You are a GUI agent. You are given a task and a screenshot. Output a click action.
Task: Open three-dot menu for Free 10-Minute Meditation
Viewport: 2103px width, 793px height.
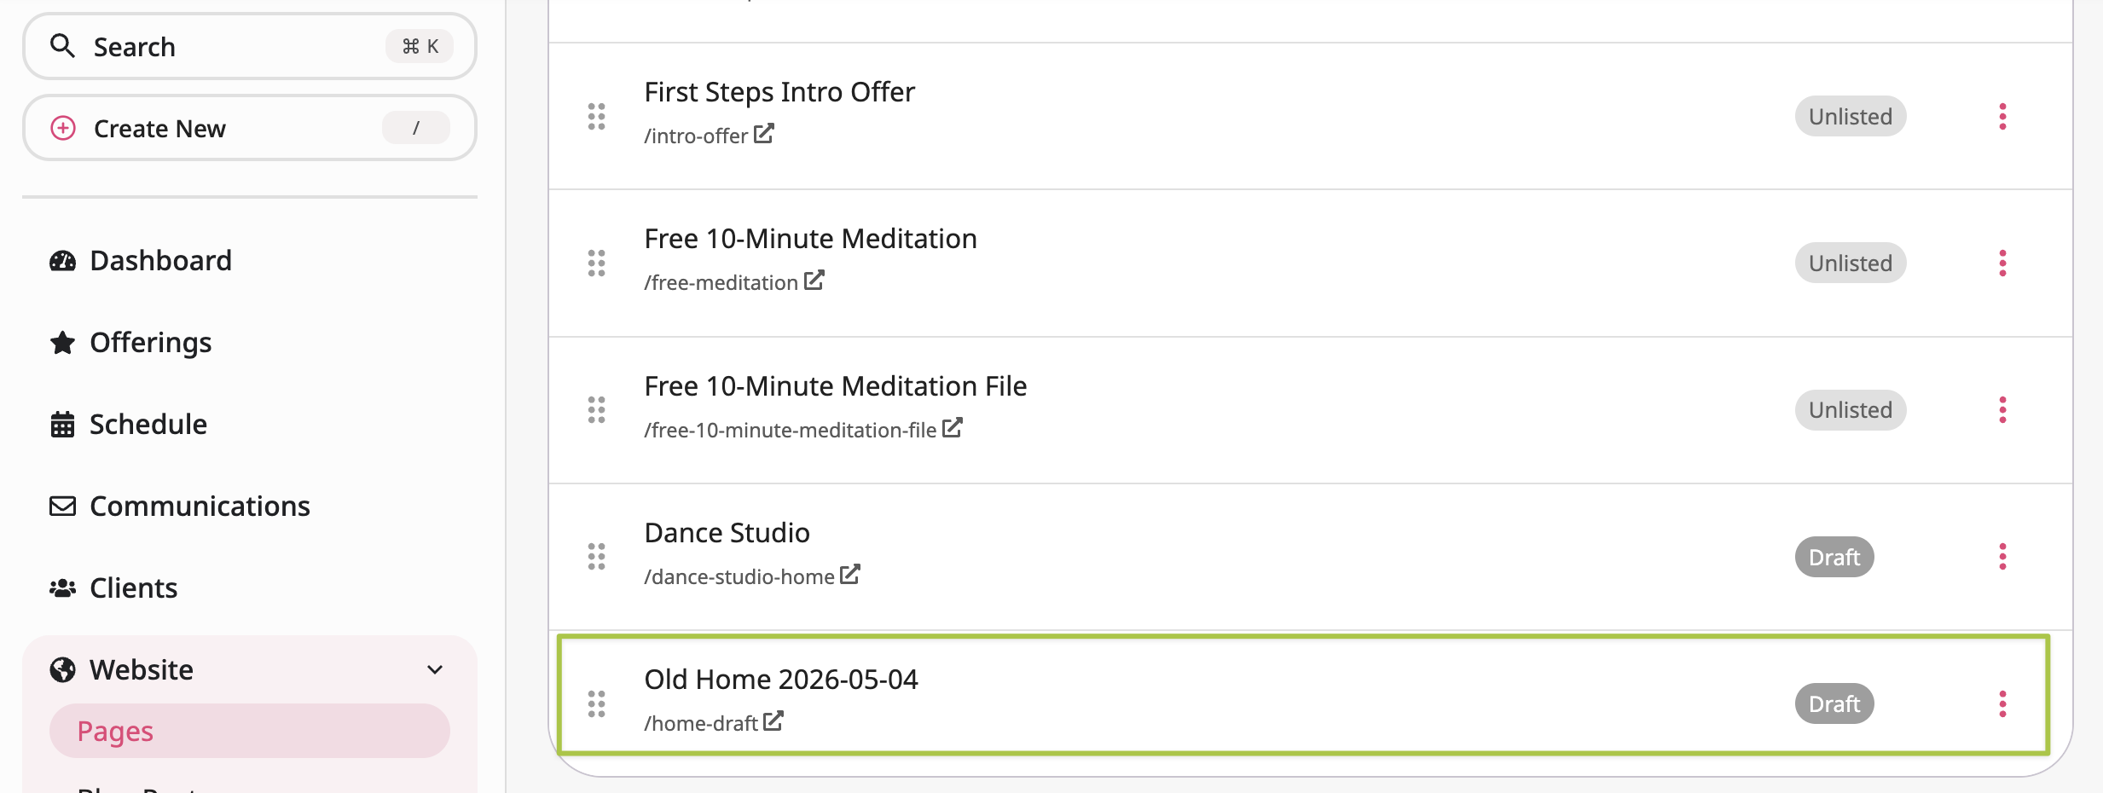click(2002, 263)
